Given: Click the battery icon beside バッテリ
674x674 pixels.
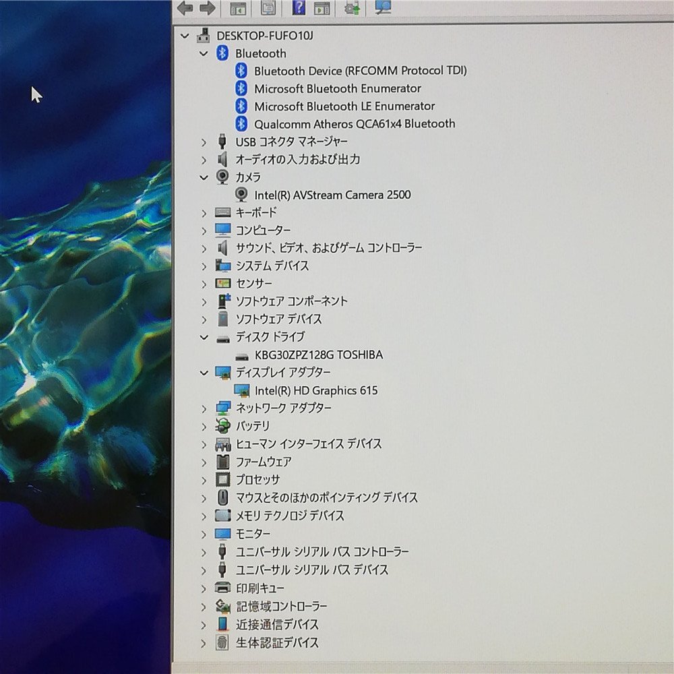Looking at the screenshot, I should pos(222,425).
